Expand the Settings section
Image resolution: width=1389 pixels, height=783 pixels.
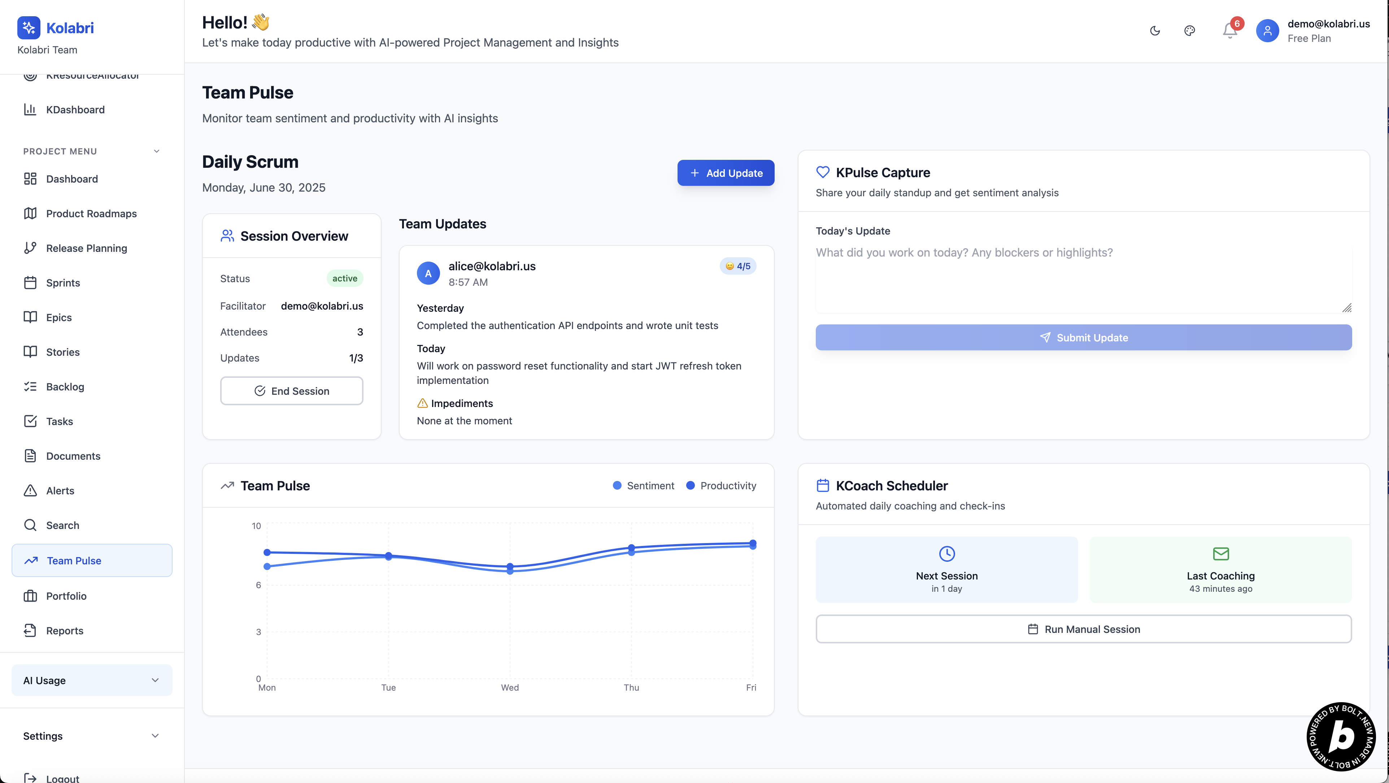point(92,736)
